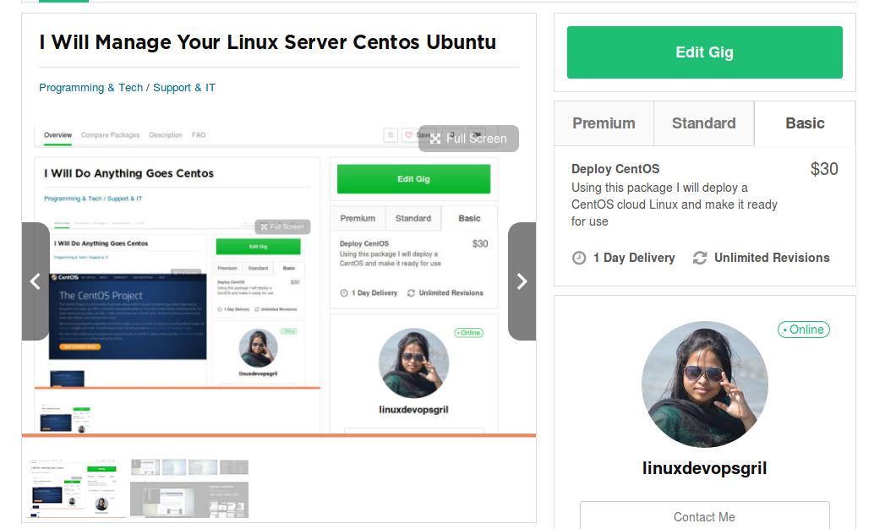Open the Premium package tab
This screenshot has height=529, width=896.
point(604,123)
